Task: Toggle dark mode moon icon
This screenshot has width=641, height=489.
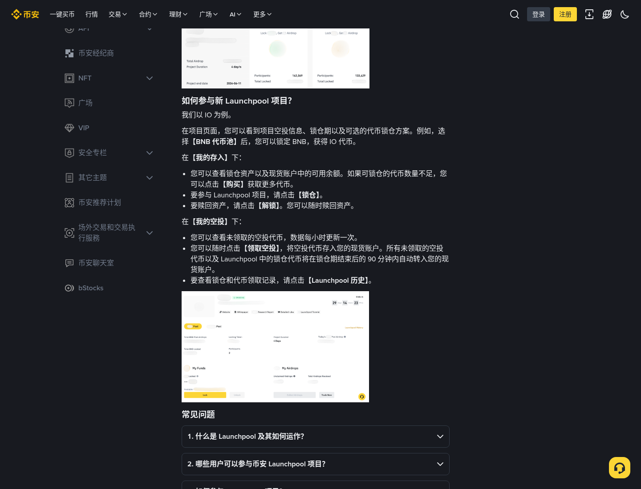Action: 625,14
